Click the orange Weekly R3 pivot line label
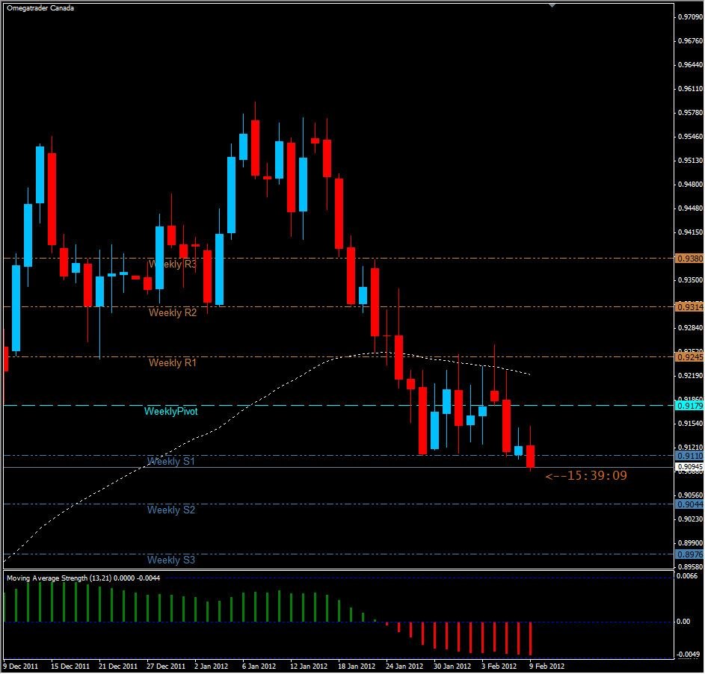Image resolution: width=705 pixels, height=674 pixels. pos(173,265)
